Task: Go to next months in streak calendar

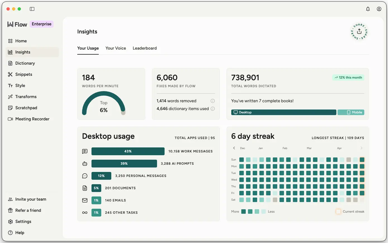Action: point(362,148)
